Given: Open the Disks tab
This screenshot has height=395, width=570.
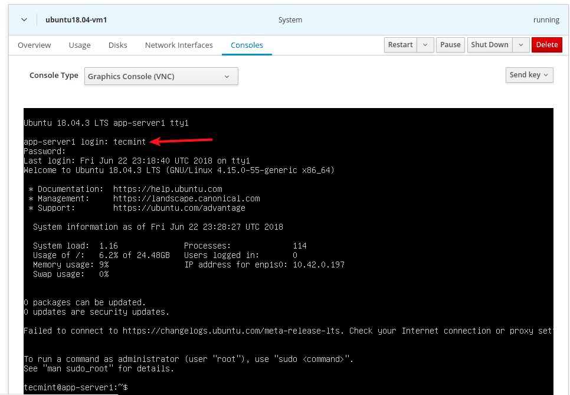Looking at the screenshot, I should (x=117, y=45).
